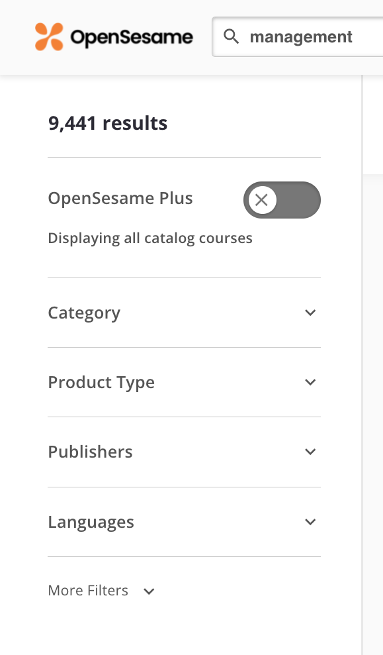Click the chevron arrow beside Category
The image size is (383, 655).
click(310, 313)
